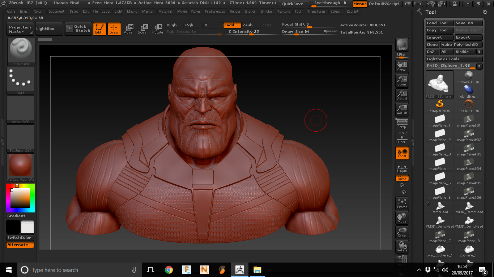The image size is (494, 277).
Task: Activate the Scale transform button in top shelf
Action: (142, 29)
